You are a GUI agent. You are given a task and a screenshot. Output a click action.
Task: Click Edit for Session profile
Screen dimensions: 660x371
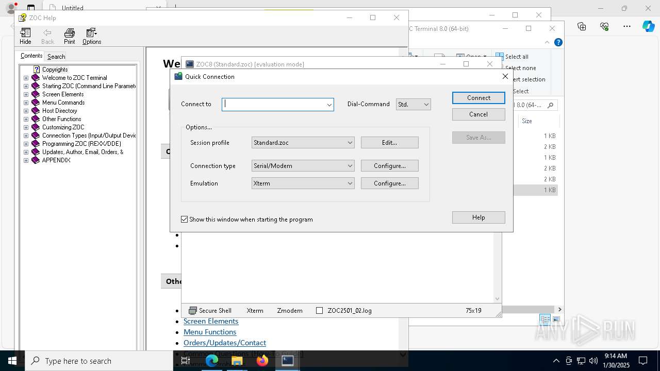pyautogui.click(x=389, y=143)
